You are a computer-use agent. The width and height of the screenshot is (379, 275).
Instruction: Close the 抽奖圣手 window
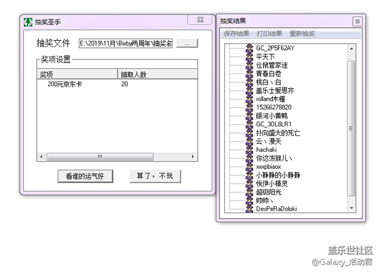pos(201,20)
